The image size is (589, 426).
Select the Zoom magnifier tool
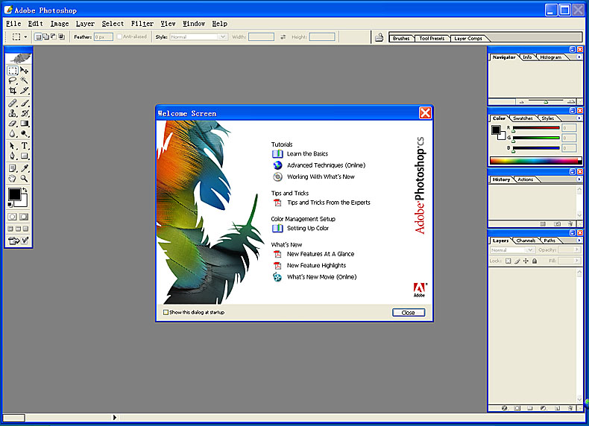pyautogui.click(x=24, y=178)
